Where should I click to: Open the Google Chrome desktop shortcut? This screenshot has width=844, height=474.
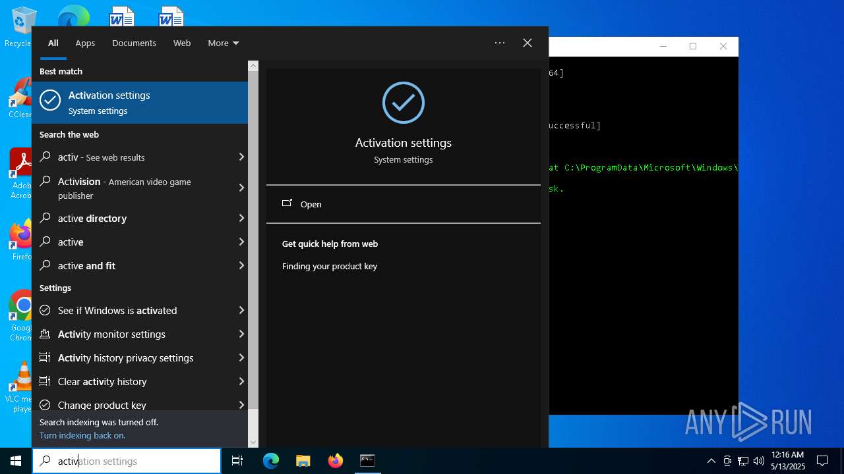(x=20, y=316)
